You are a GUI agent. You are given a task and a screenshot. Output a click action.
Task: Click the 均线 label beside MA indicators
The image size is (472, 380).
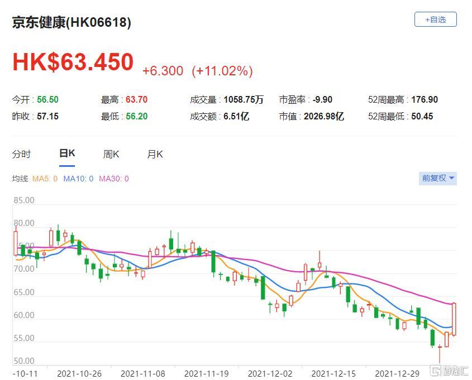[x=20, y=179]
